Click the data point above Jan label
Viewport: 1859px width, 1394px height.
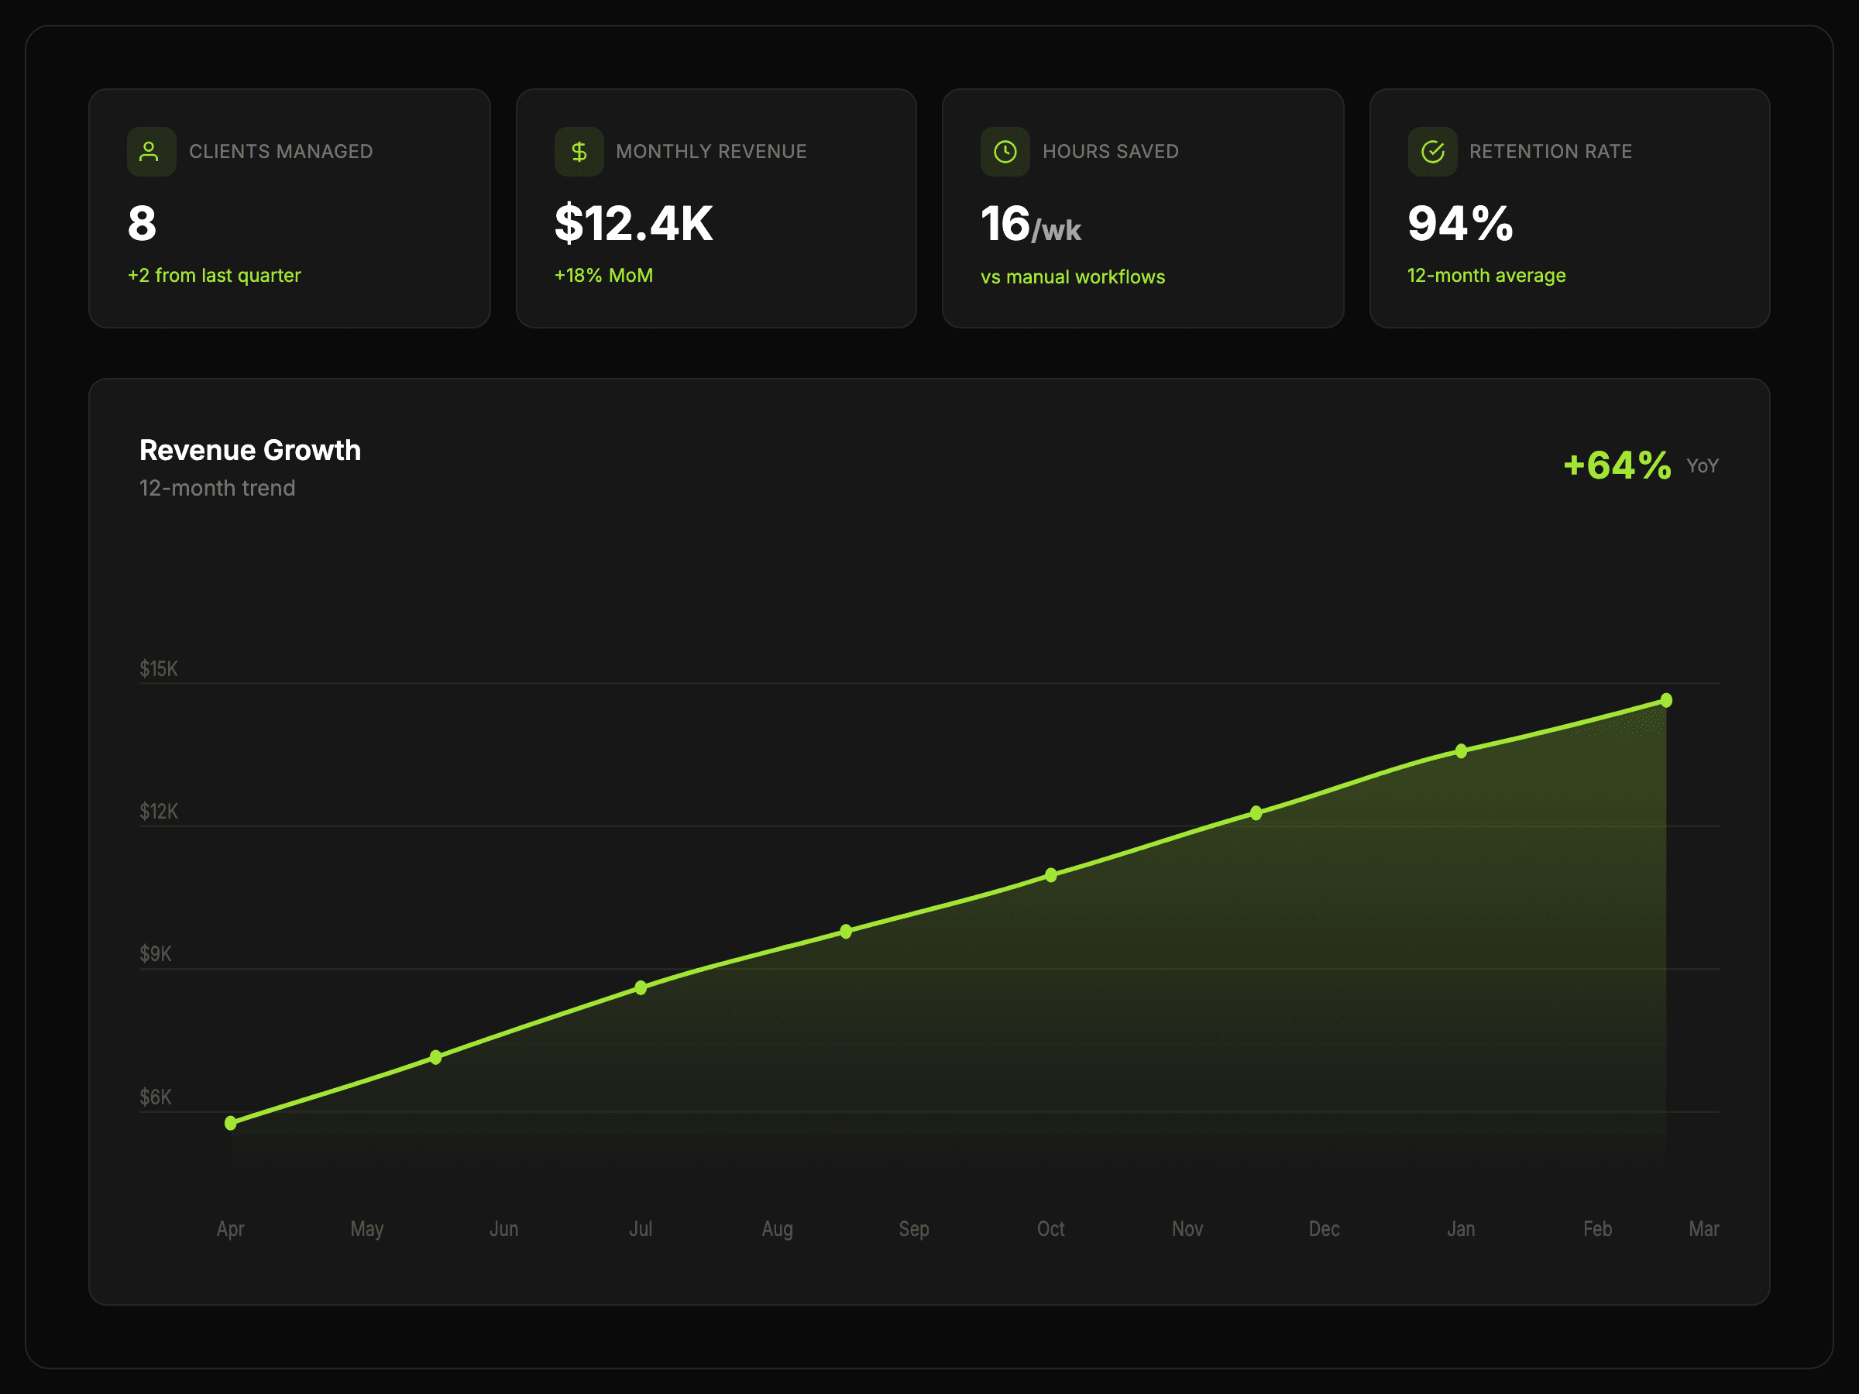(1461, 751)
